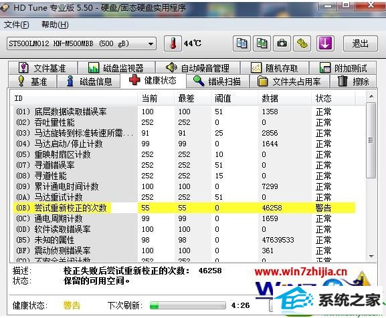Copy info to clipboard icon
Image resolution: width=386 pixels, height=318 pixels.
coord(242,43)
